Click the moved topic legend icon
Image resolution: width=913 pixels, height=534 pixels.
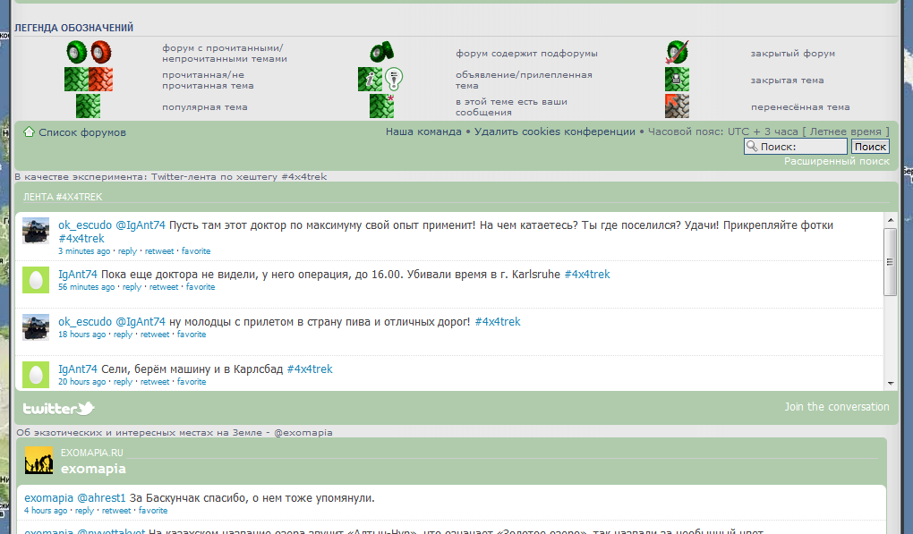(x=677, y=106)
